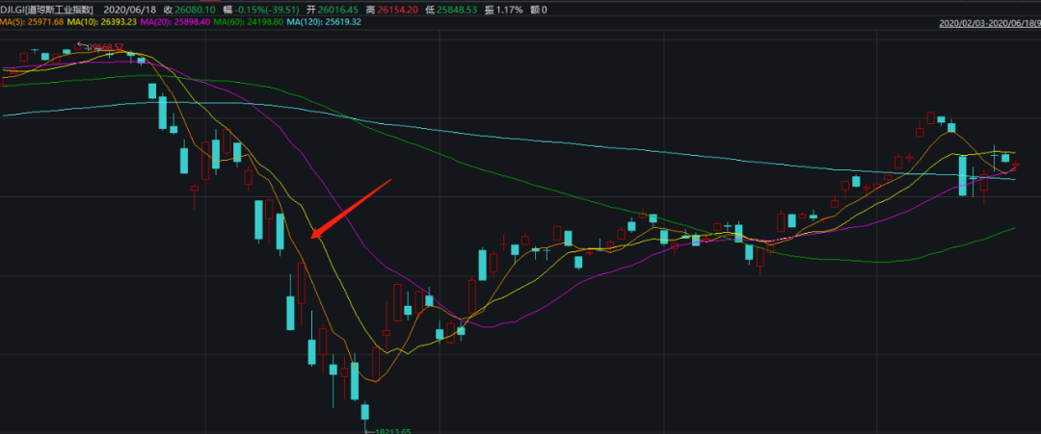Select the MA(10) 26393.23 indicator label
Viewport: 1041px width, 434px height.
102,22
